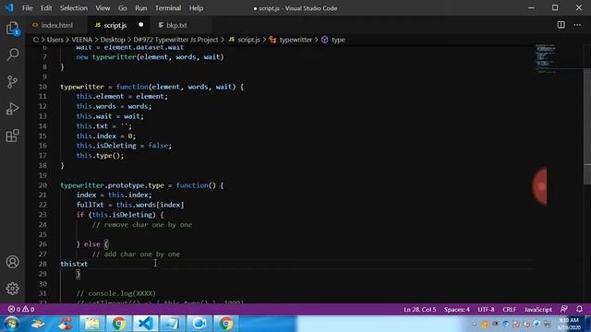Viewport: 591px width, 332px height.
Task: Open the Explorer view in the activity bar
Action: [12, 29]
